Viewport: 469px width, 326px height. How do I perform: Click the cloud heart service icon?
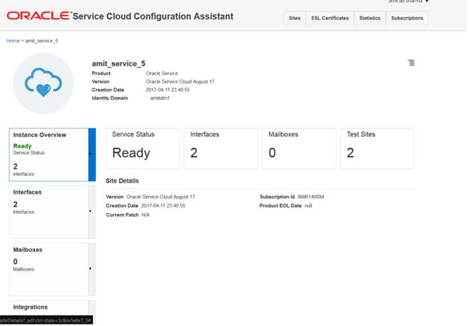click(x=43, y=84)
